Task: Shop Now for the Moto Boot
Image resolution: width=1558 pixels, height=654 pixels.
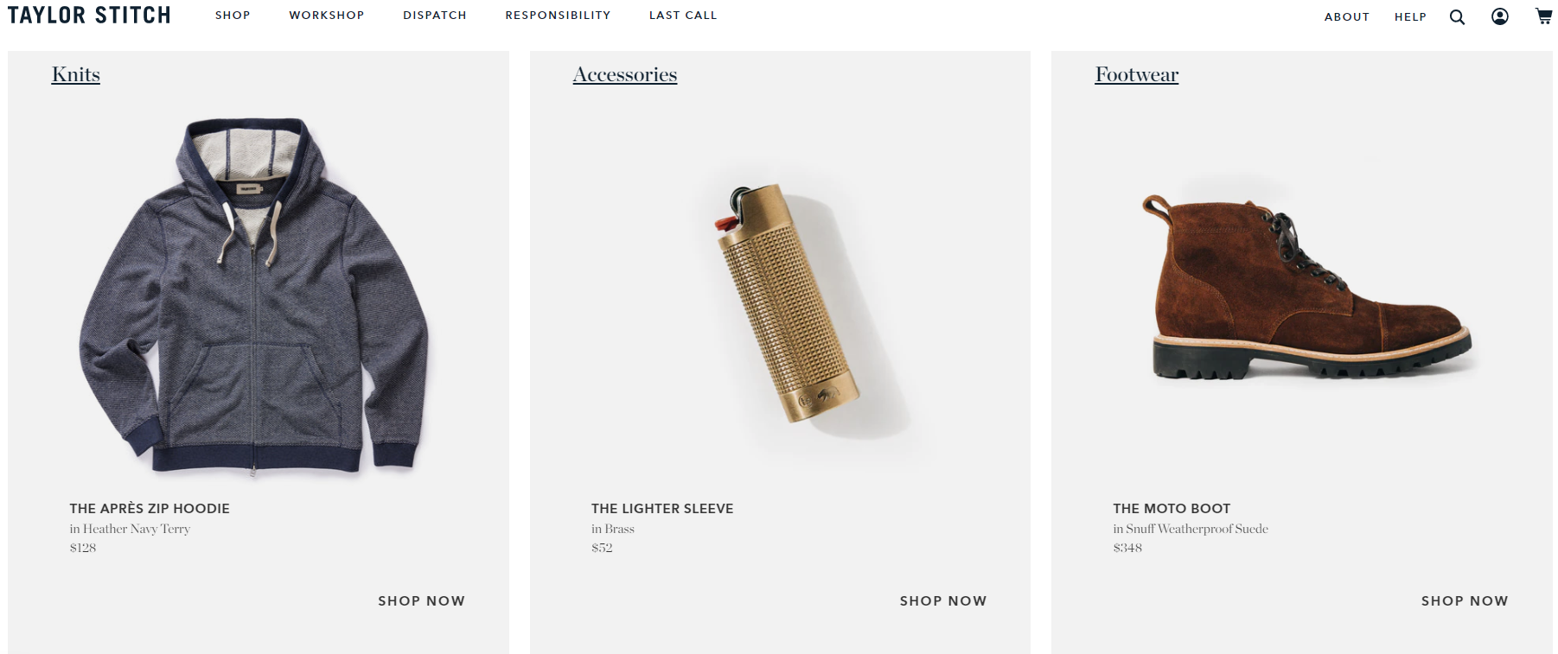Action: [1465, 601]
